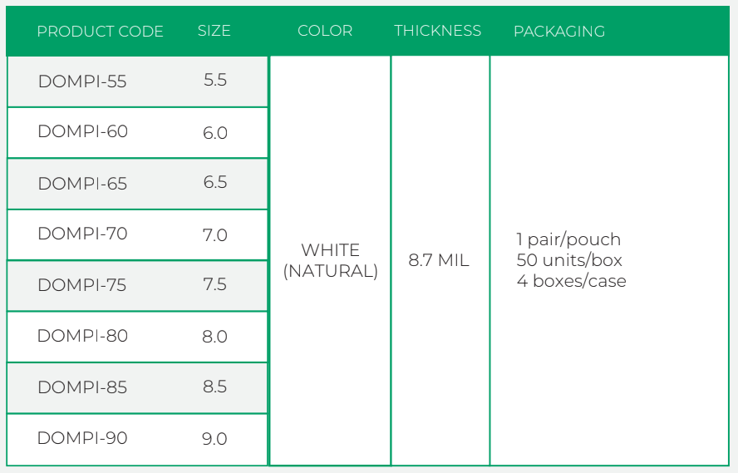
Task: Click the PRODUCT CODE column header
Action: [x=100, y=32]
